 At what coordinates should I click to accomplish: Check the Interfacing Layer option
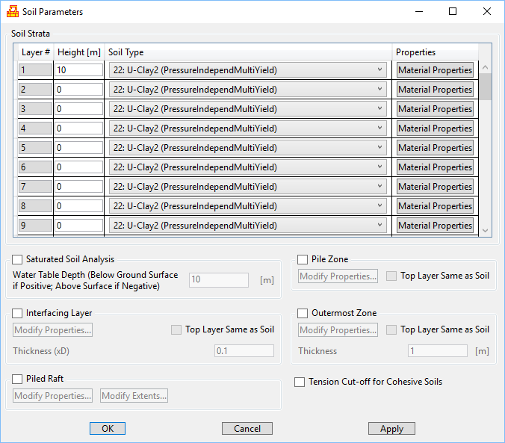click(18, 313)
